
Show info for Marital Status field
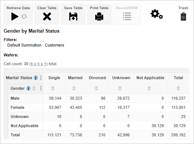36,78
